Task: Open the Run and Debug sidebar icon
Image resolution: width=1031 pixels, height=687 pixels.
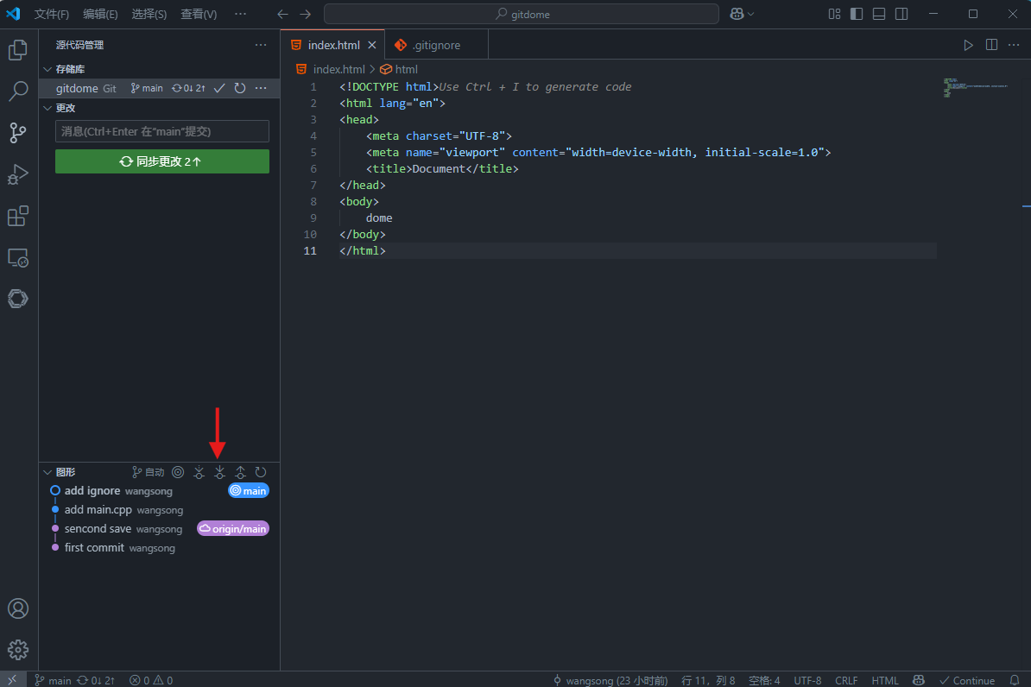Action: [x=18, y=174]
